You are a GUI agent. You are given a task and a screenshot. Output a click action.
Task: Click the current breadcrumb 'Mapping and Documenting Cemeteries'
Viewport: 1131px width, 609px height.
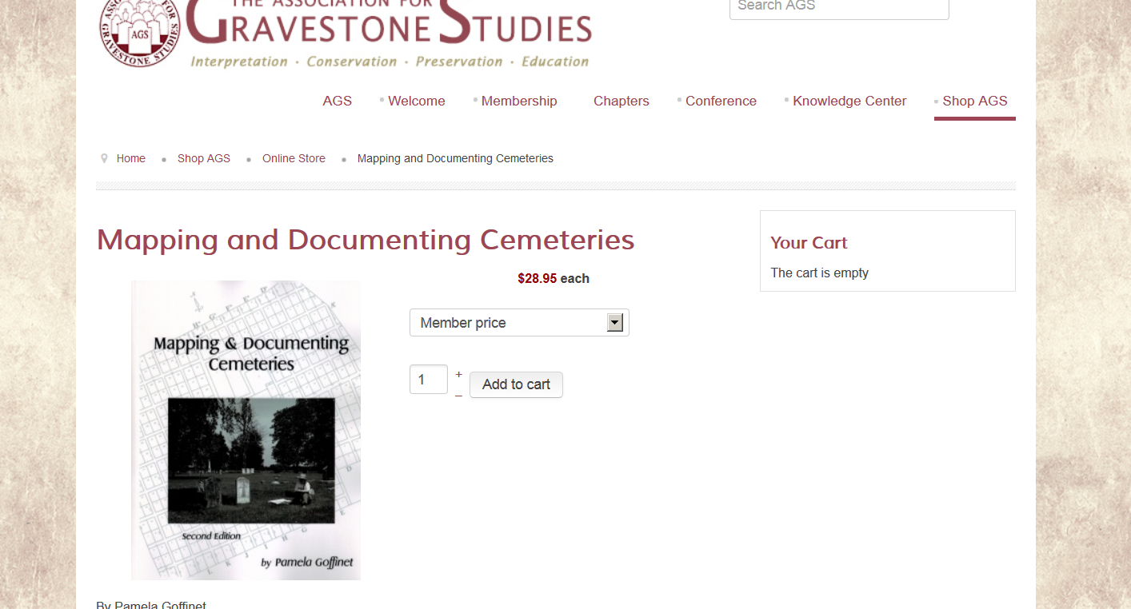tap(455, 158)
